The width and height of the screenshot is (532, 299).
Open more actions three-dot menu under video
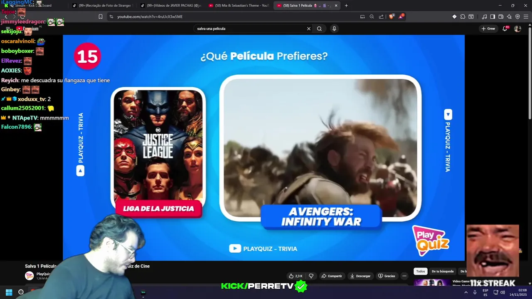(404, 276)
